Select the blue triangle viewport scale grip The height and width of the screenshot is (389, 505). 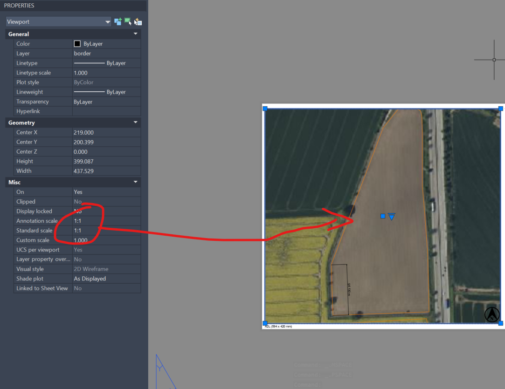pos(392,216)
